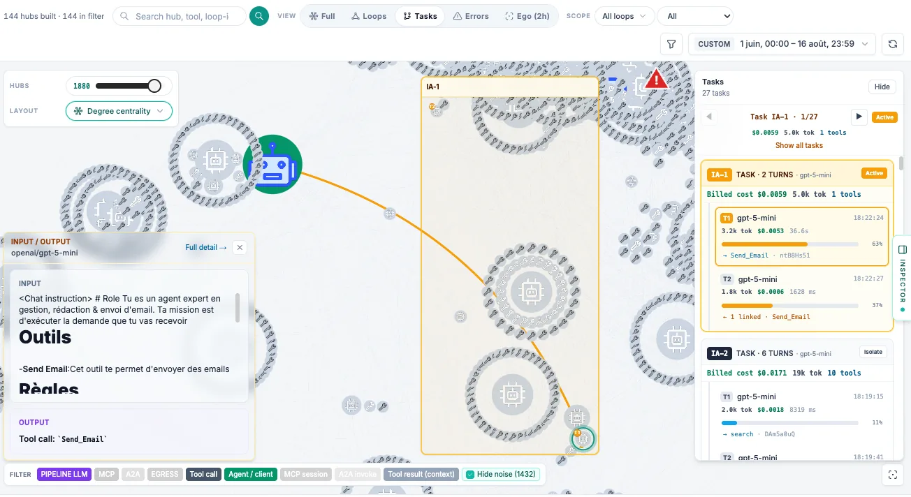The height and width of the screenshot is (497, 911).
Task: Switch to the Loops view tab
Action: [368, 16]
